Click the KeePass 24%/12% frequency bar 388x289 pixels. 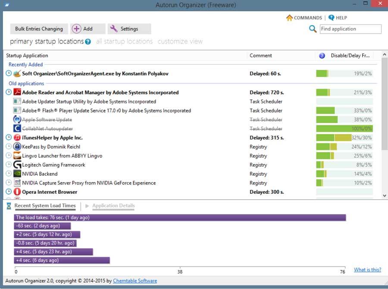pos(344,146)
